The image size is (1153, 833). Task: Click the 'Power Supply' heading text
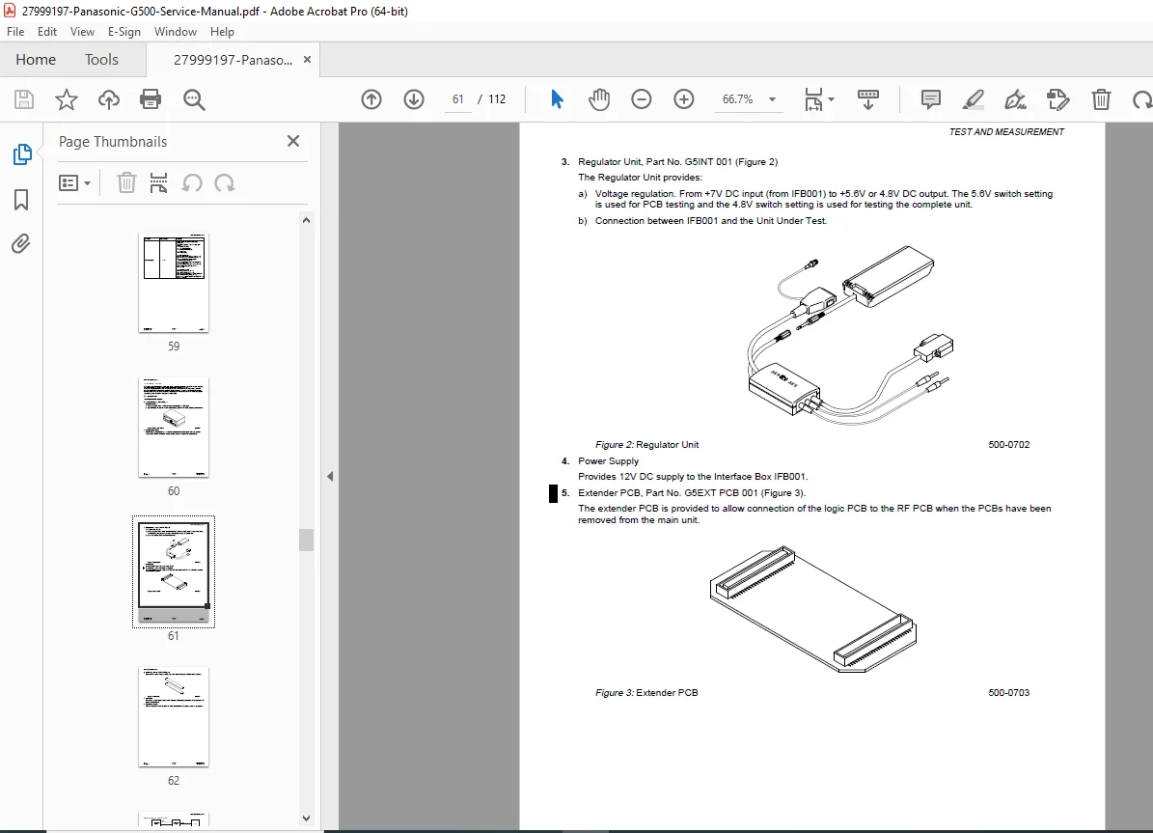pyautogui.click(x=608, y=461)
